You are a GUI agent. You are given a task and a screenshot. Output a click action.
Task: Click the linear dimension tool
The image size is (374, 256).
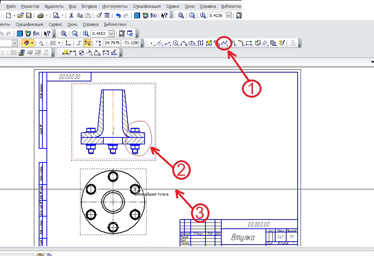click(73, 53)
